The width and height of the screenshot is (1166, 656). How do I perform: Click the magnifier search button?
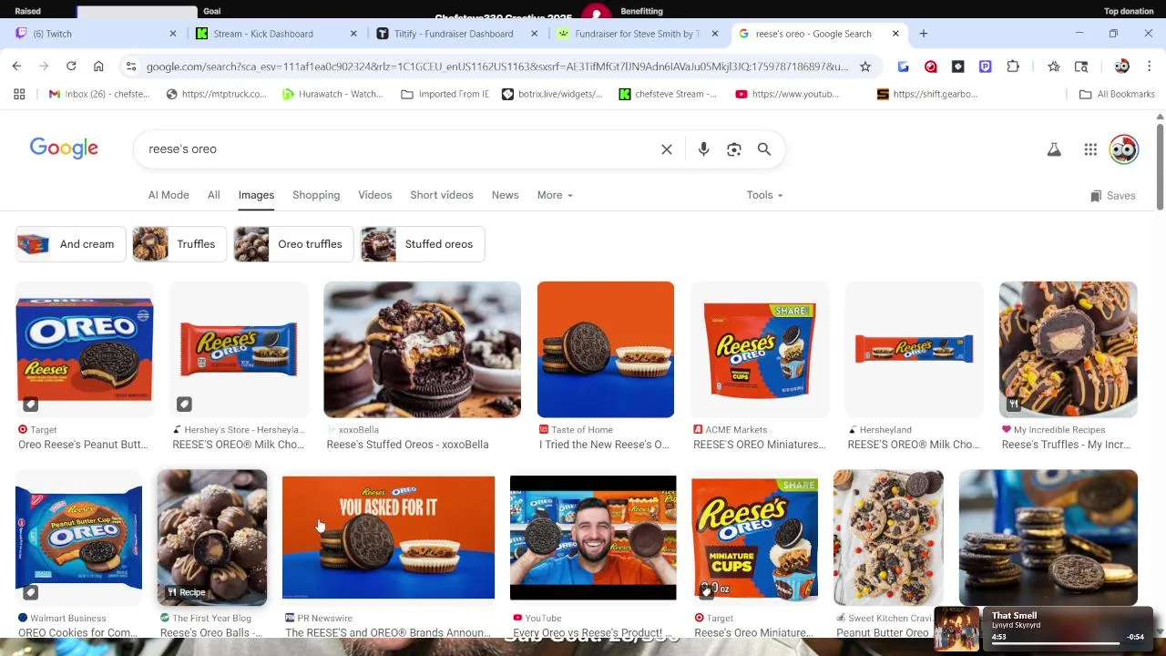point(764,149)
